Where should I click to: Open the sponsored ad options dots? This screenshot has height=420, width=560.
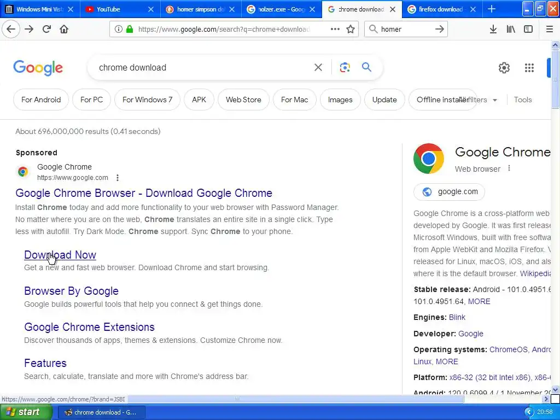(x=118, y=178)
